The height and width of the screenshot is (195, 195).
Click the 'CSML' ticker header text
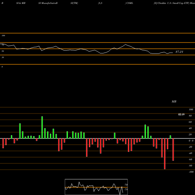click(x=129, y=3)
